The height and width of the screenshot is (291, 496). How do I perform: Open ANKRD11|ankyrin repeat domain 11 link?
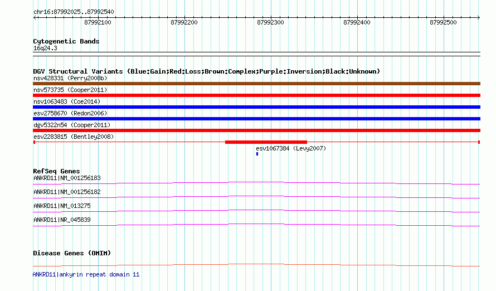tap(86, 274)
